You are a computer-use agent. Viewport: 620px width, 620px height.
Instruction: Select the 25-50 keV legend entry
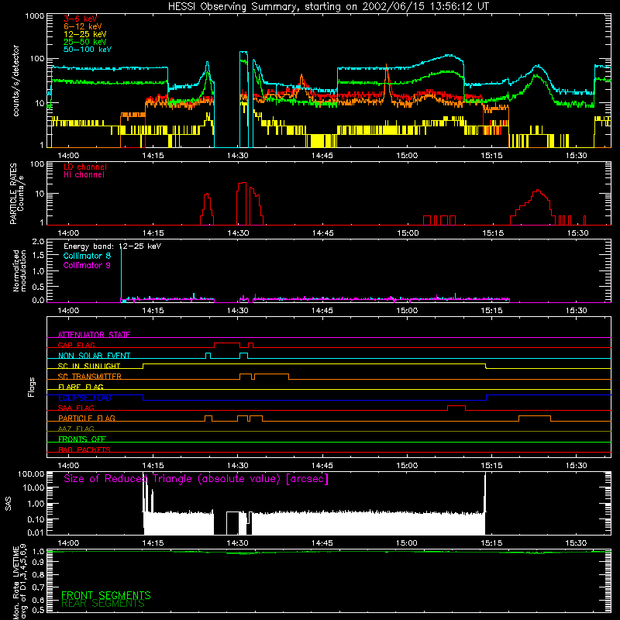84,42
